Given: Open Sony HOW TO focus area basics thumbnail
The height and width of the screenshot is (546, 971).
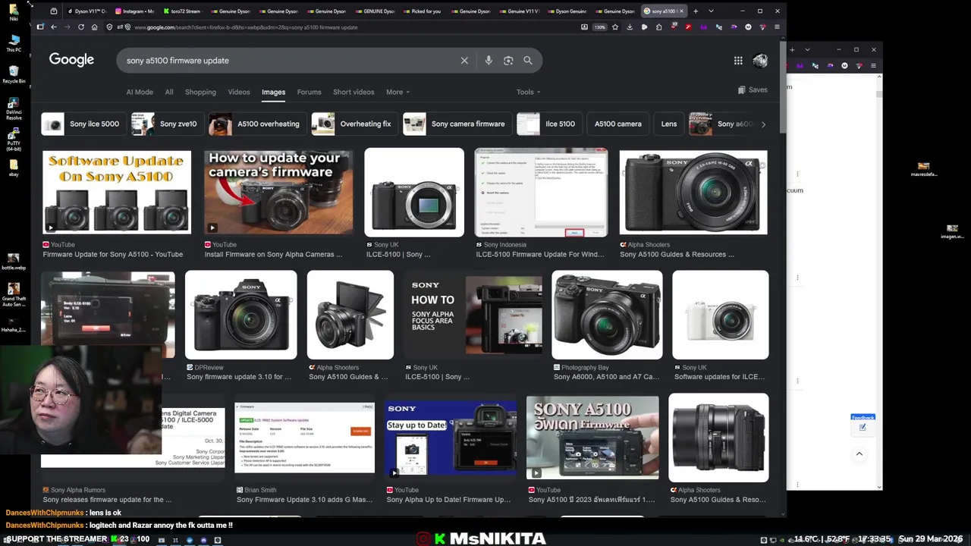Looking at the screenshot, I should tap(473, 314).
